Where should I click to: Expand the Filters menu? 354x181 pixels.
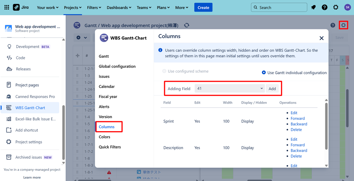tap(94, 7)
